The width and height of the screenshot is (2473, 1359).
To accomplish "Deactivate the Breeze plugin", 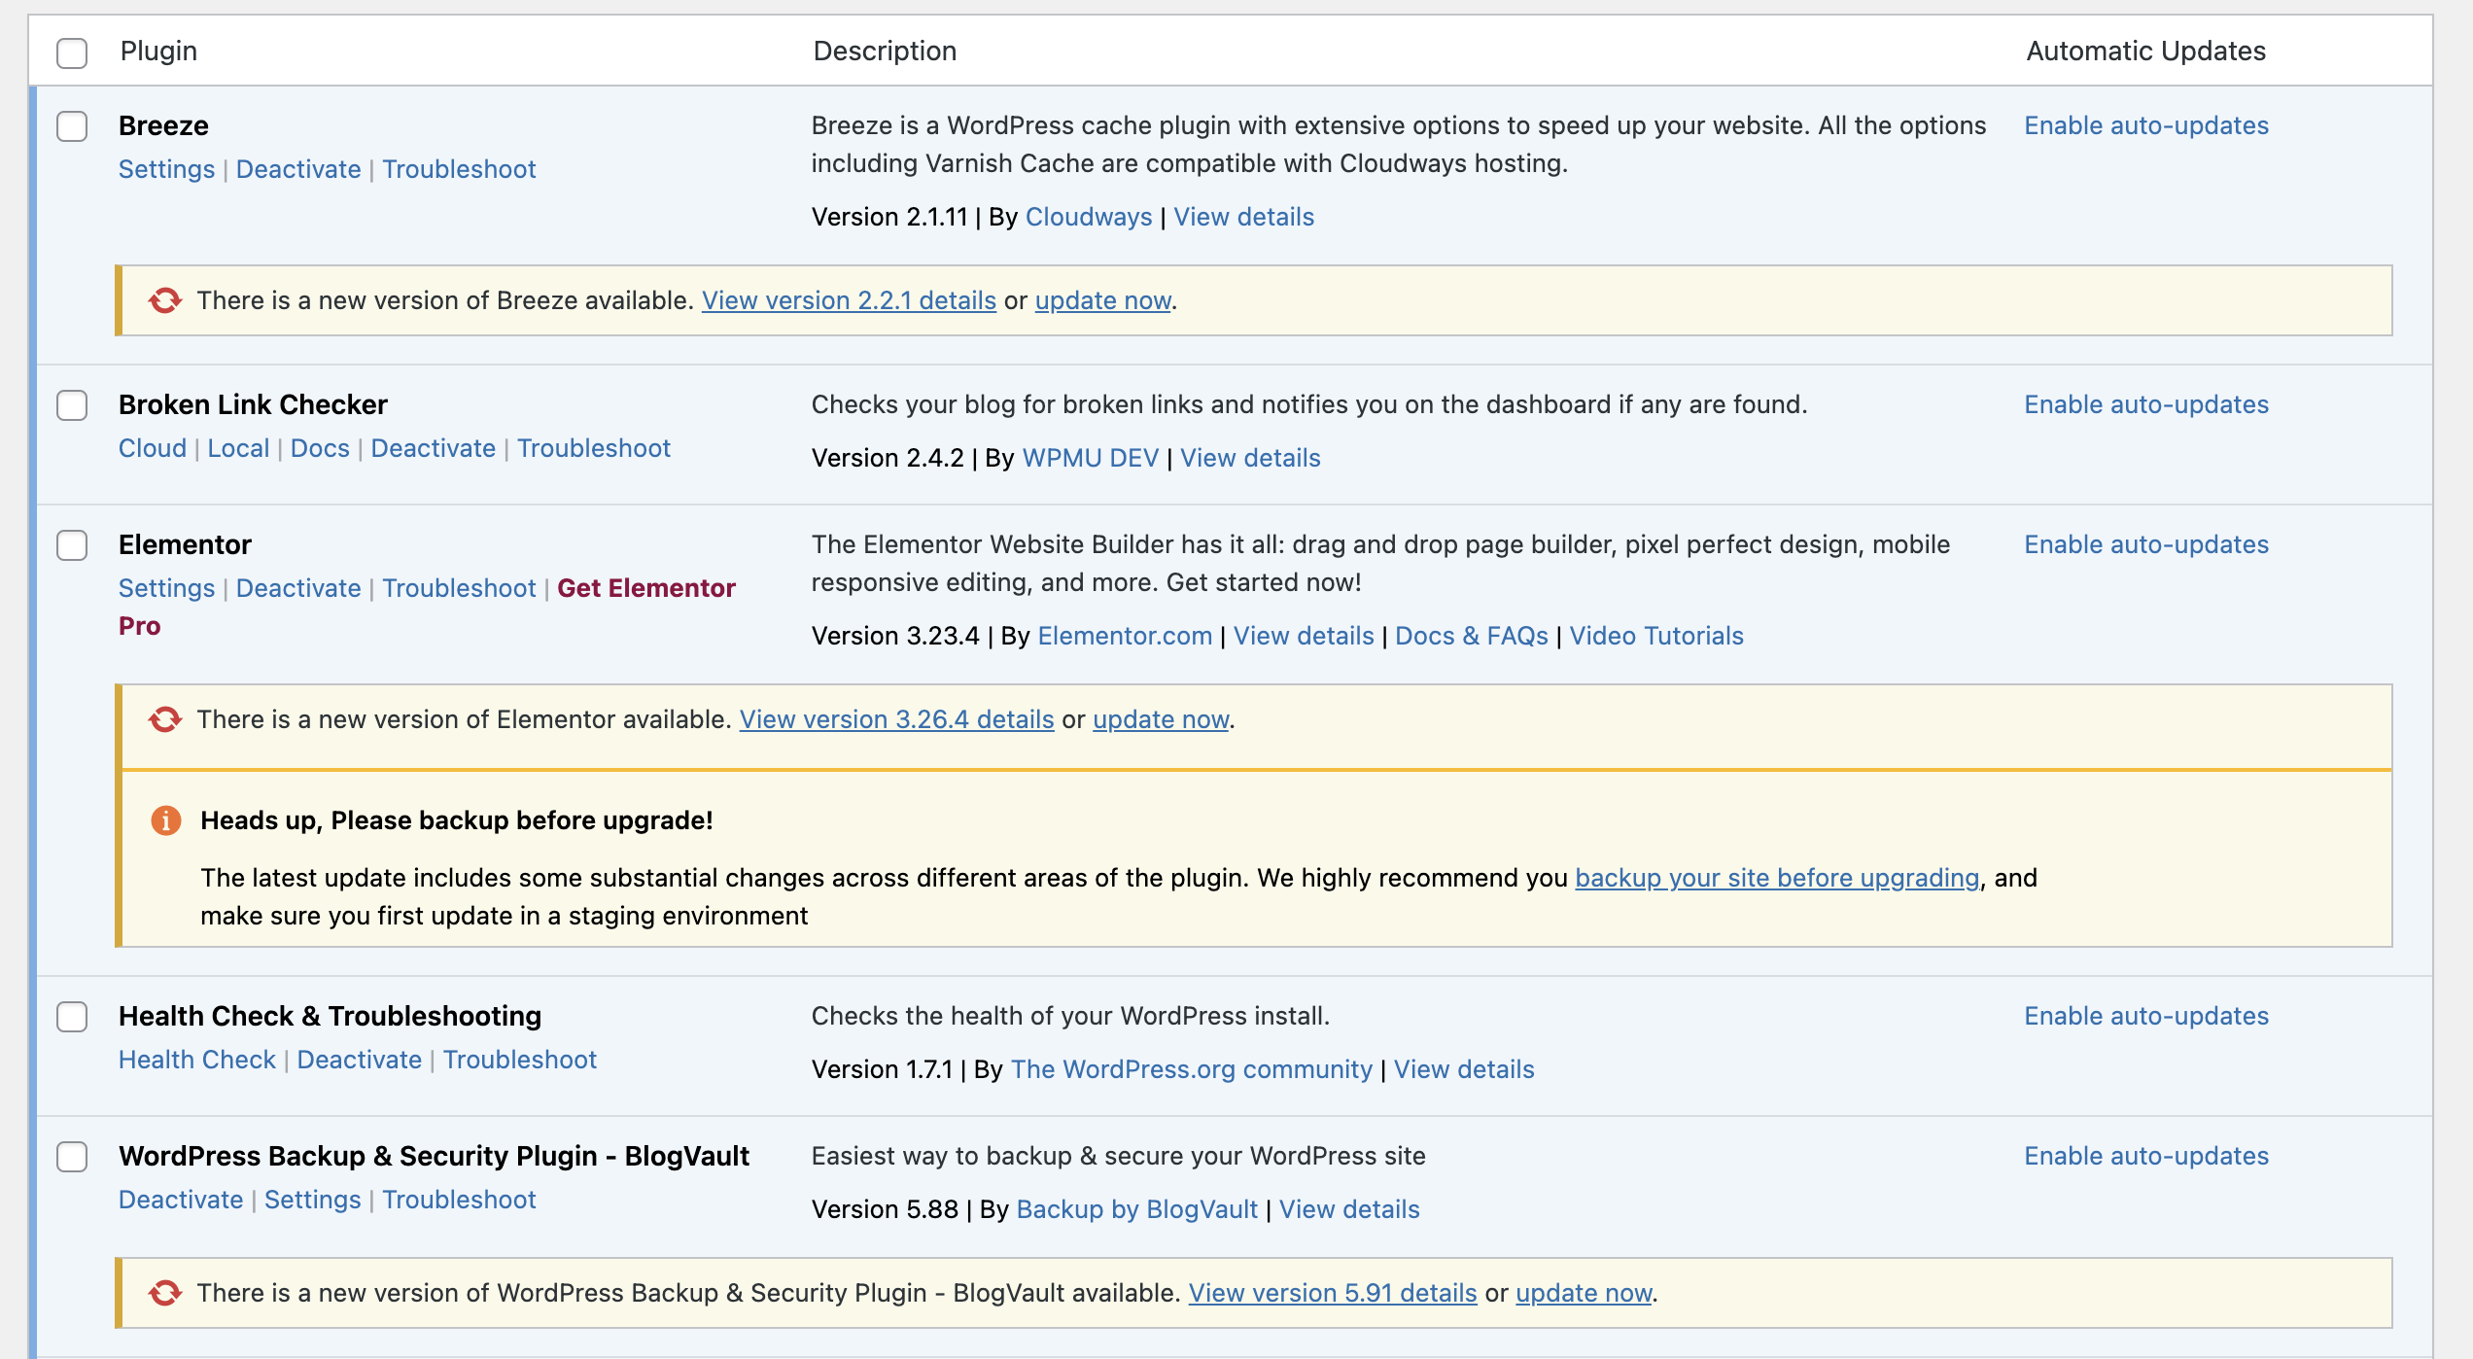I will tap(298, 169).
